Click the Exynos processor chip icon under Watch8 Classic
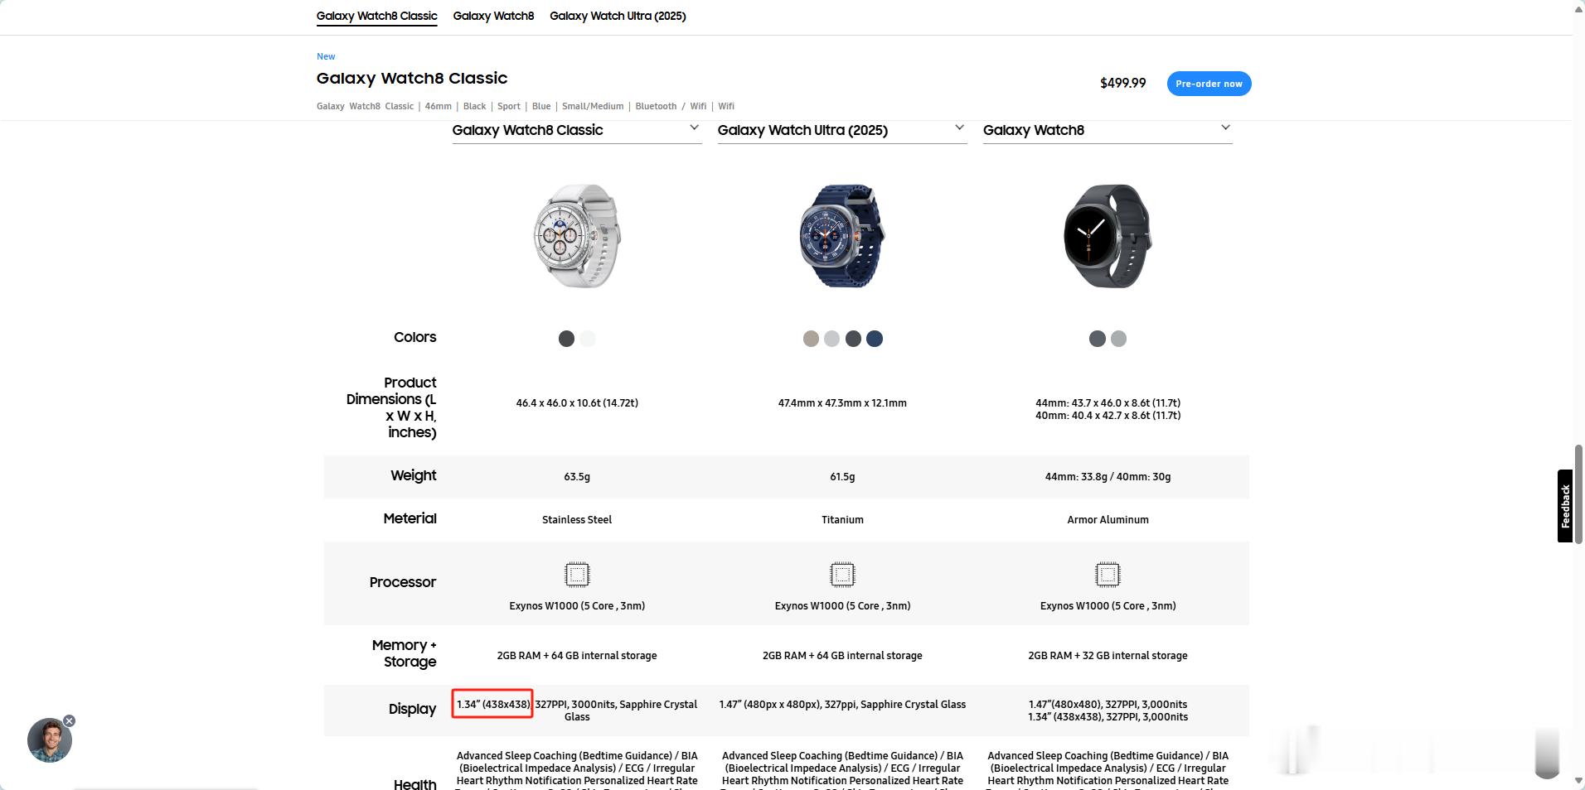 pos(577,574)
